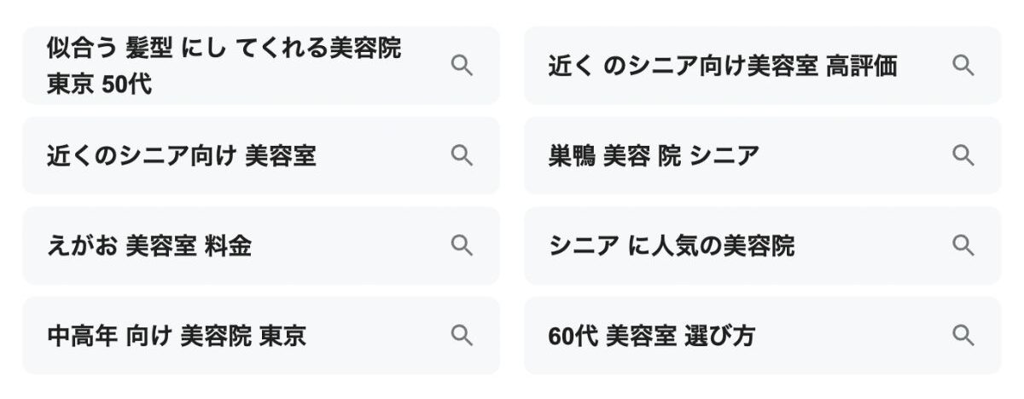Image resolution: width=1024 pixels, height=399 pixels.
Task: Click the magnifier next to 近くのシニア向け 美容室 高評価
Action: coord(963,66)
